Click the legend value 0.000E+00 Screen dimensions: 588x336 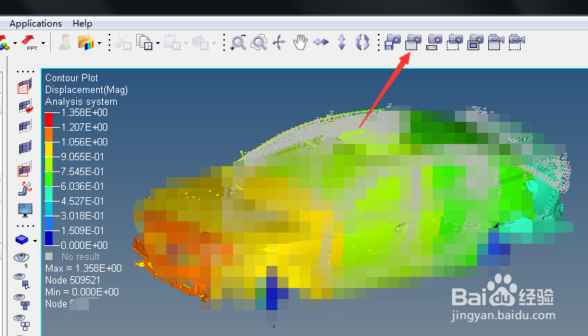pos(84,245)
